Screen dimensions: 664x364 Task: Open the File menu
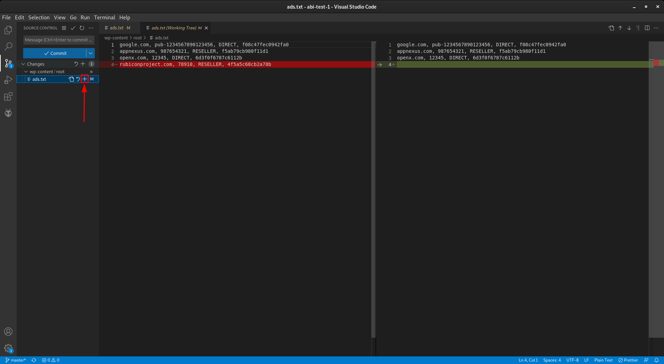tap(6, 17)
